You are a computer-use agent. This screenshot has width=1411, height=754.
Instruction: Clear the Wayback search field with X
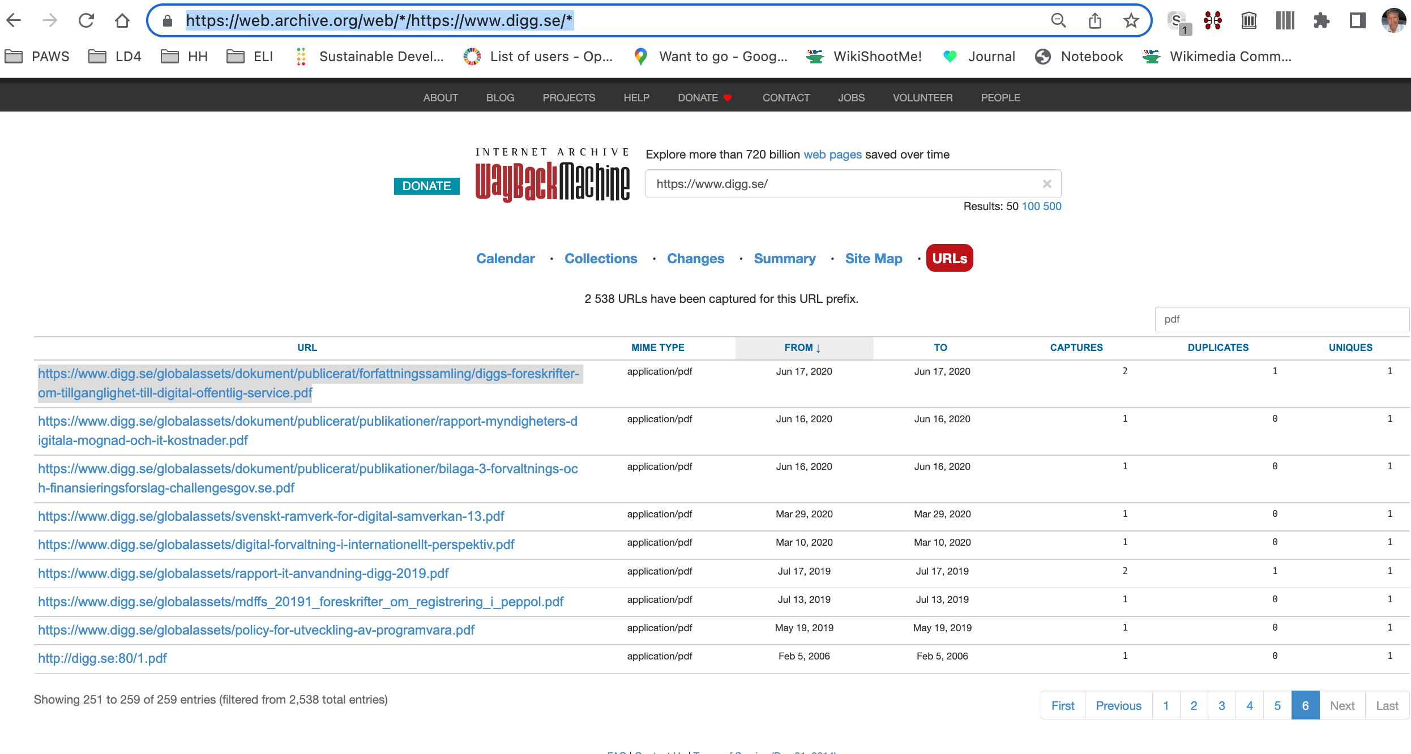point(1047,184)
